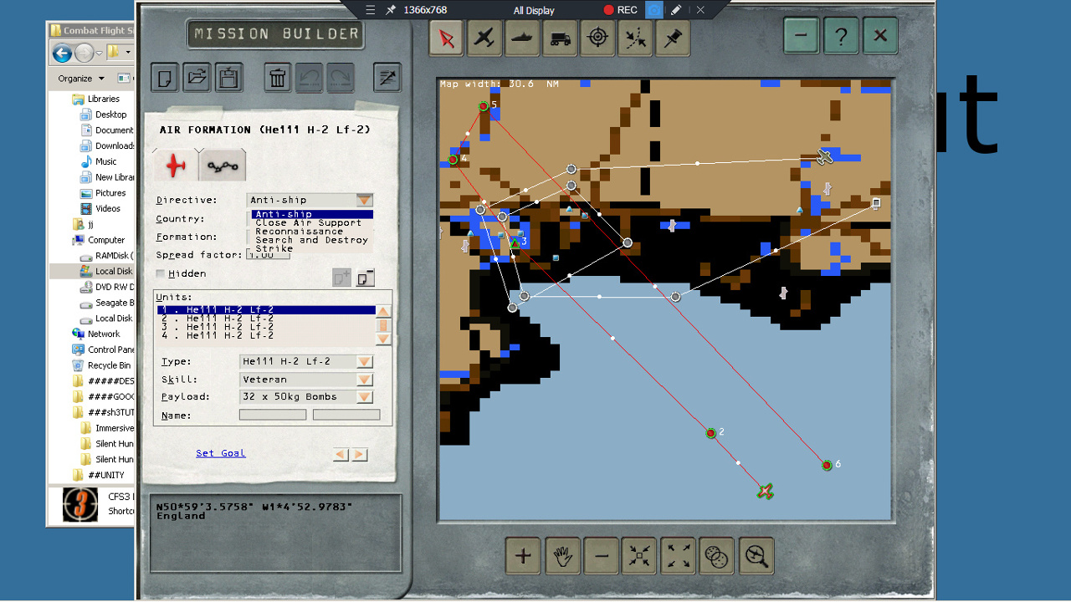Choose Anti-ship from the directive list
Viewport: 1071px width, 602px height.
point(312,215)
